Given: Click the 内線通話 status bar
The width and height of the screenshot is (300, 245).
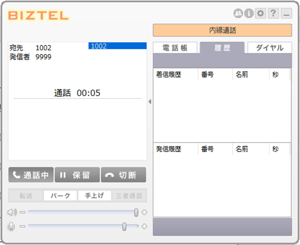Looking at the screenshot, I should pyautogui.click(x=222, y=30).
